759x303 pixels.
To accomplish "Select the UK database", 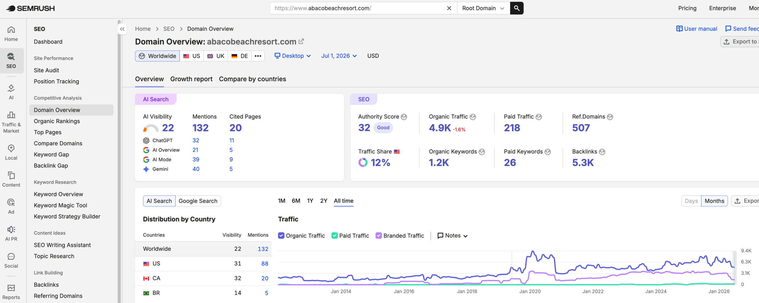I will (216, 56).
